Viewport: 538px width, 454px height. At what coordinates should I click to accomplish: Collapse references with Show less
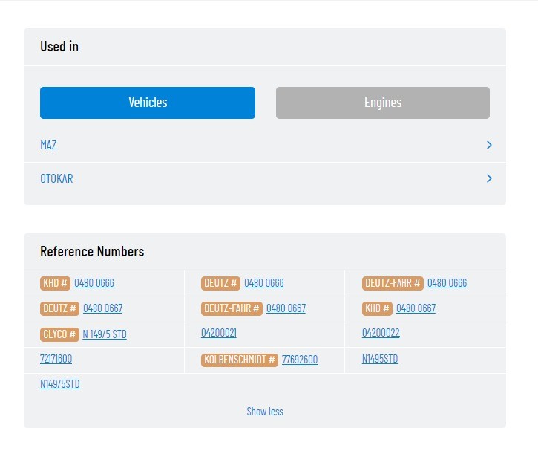(265, 412)
